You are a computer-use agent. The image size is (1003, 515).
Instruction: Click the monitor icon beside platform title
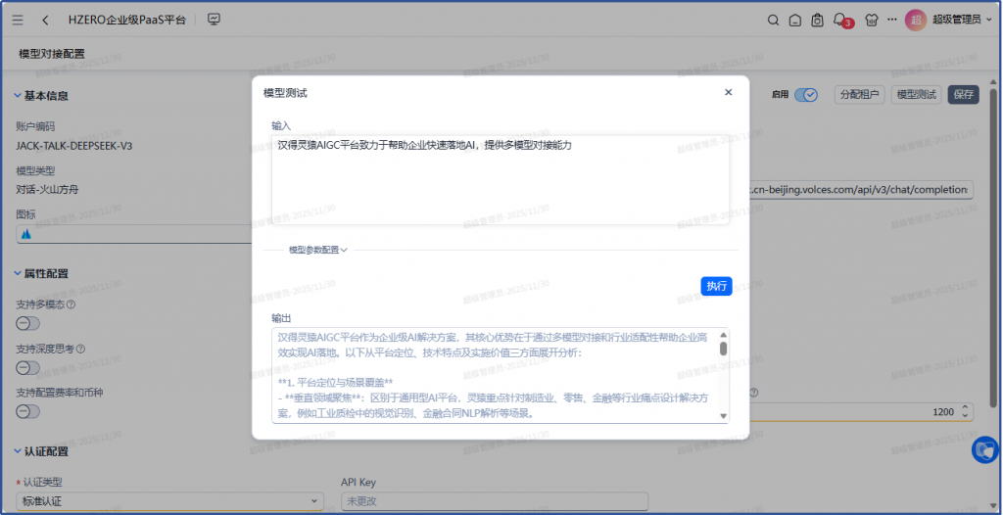215,20
